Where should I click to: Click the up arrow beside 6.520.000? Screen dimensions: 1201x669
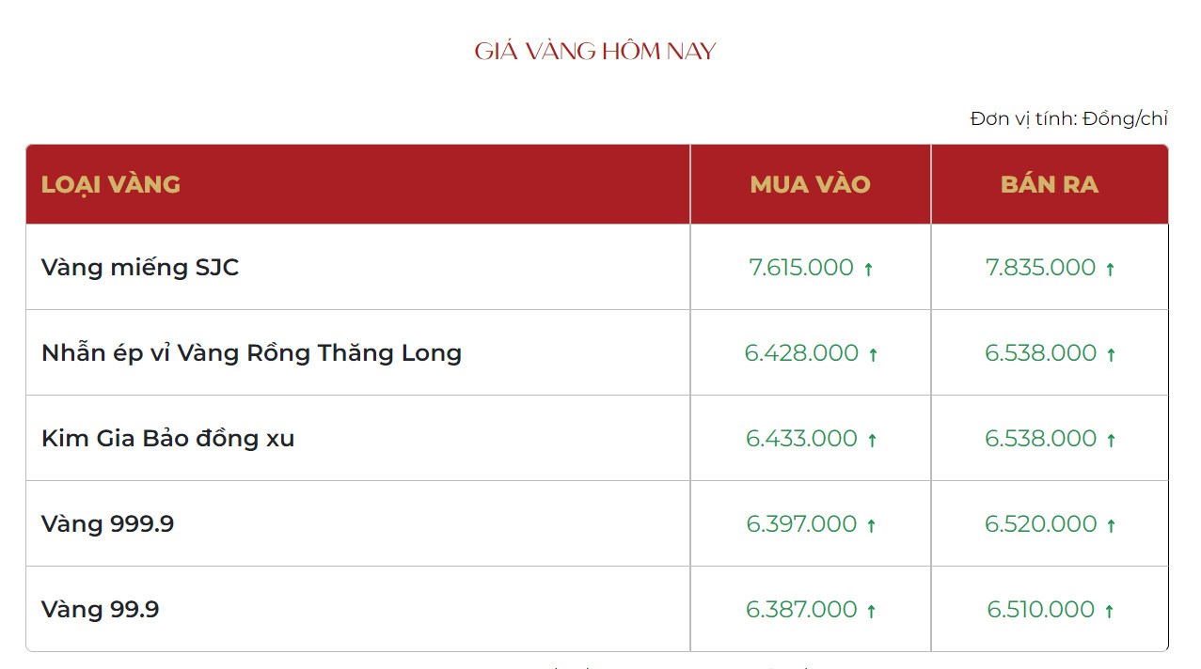click(x=1111, y=526)
